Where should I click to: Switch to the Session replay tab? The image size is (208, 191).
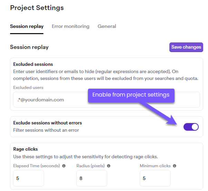point(27,26)
